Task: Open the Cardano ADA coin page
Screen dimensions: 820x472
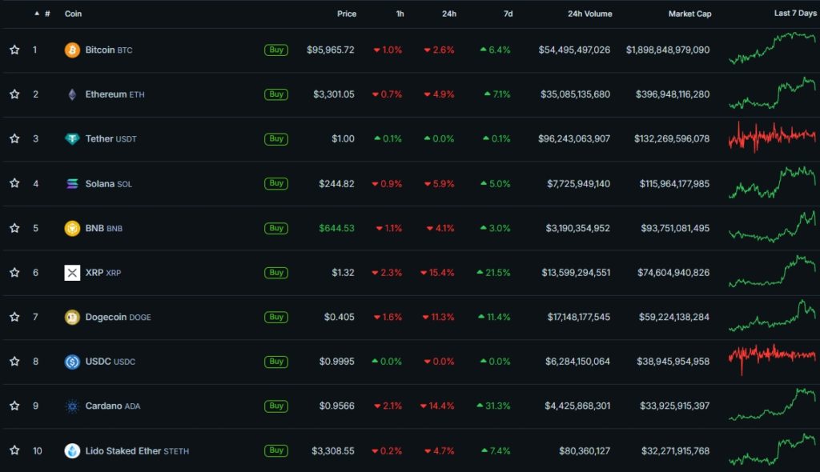Action: click(113, 406)
